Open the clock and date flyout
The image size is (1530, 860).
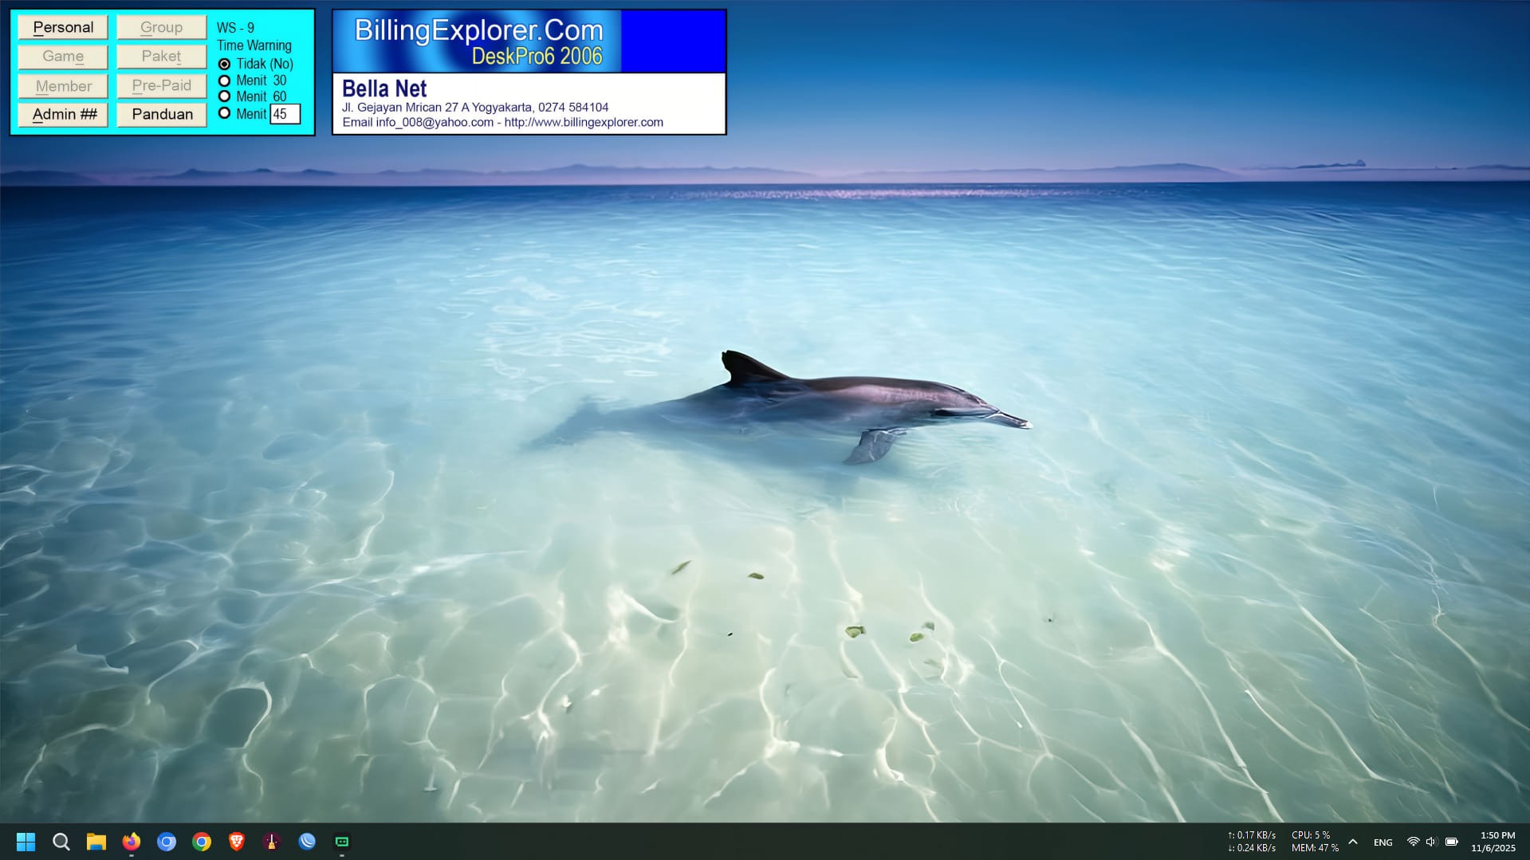tap(1493, 842)
